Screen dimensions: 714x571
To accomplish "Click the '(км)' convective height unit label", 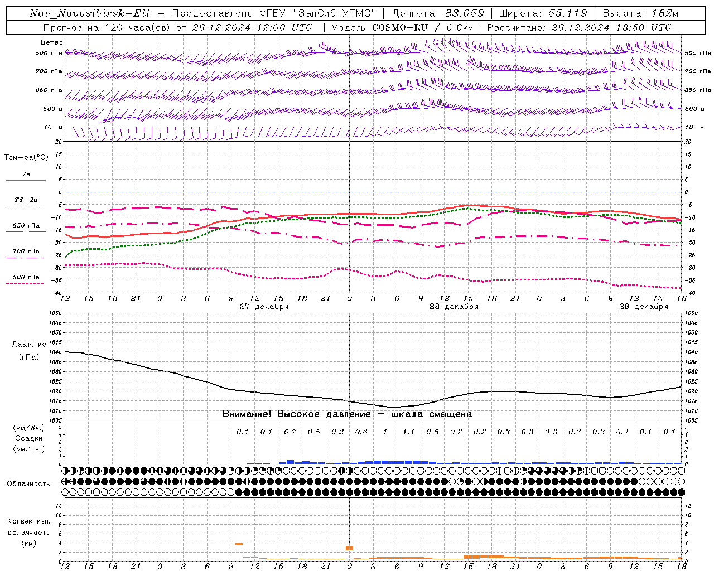I will [28, 543].
